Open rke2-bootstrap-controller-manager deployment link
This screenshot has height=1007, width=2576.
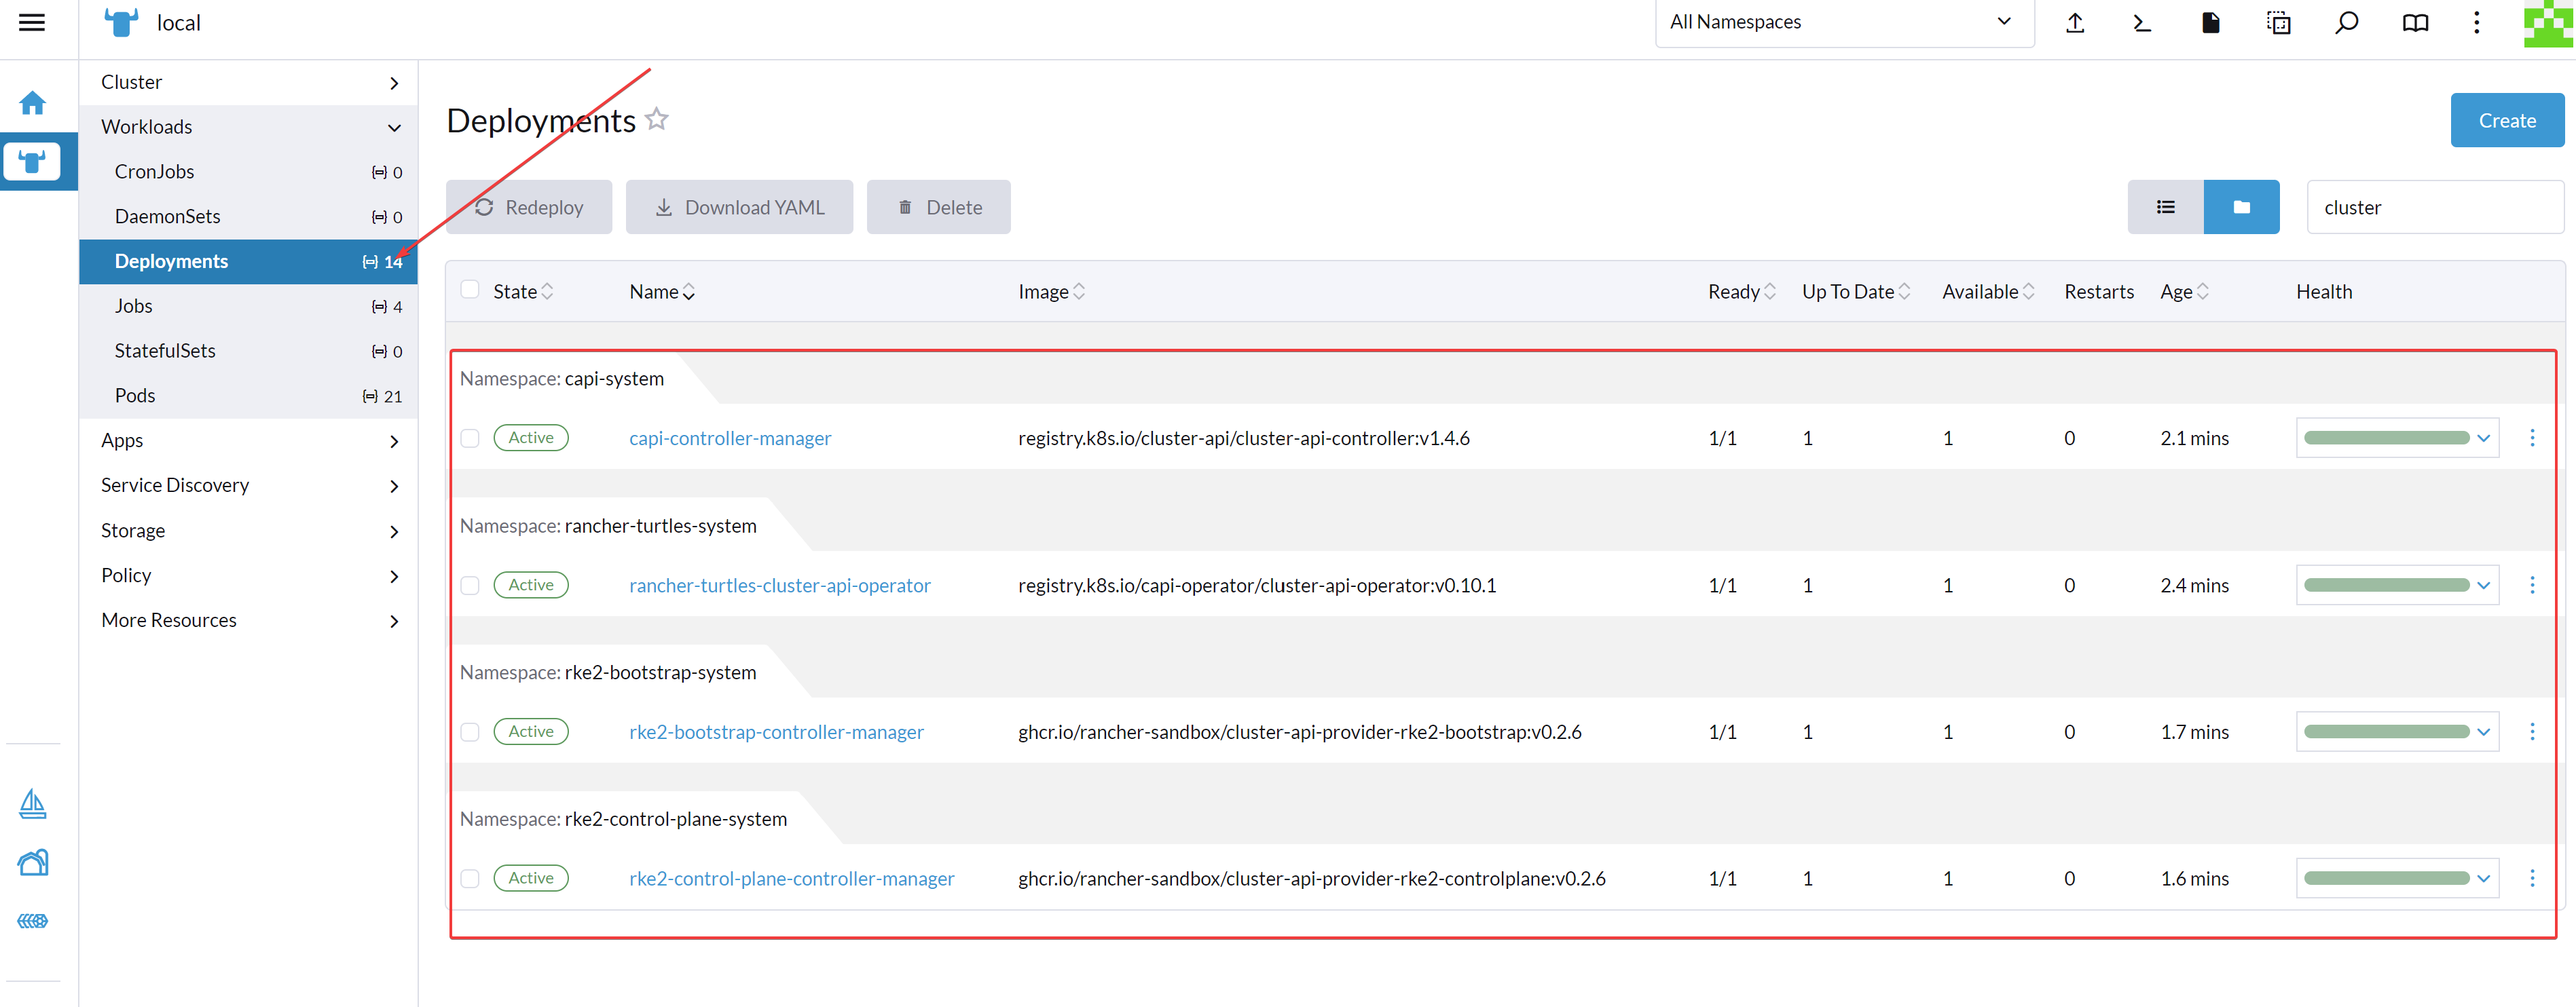click(776, 732)
